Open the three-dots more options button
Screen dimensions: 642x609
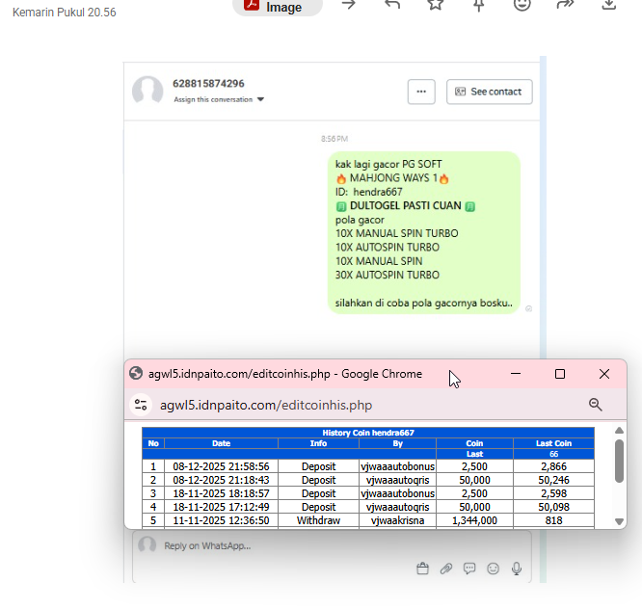(421, 92)
